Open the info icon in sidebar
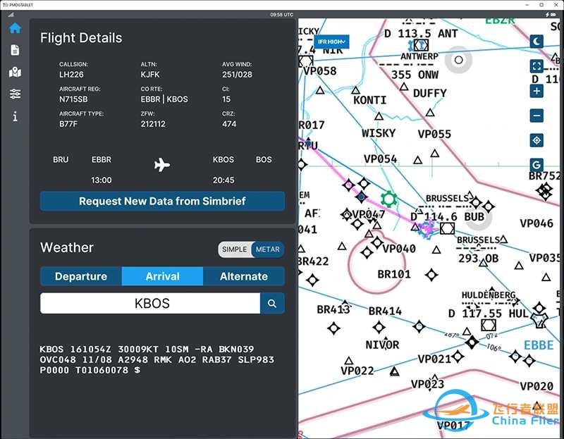 [x=15, y=116]
